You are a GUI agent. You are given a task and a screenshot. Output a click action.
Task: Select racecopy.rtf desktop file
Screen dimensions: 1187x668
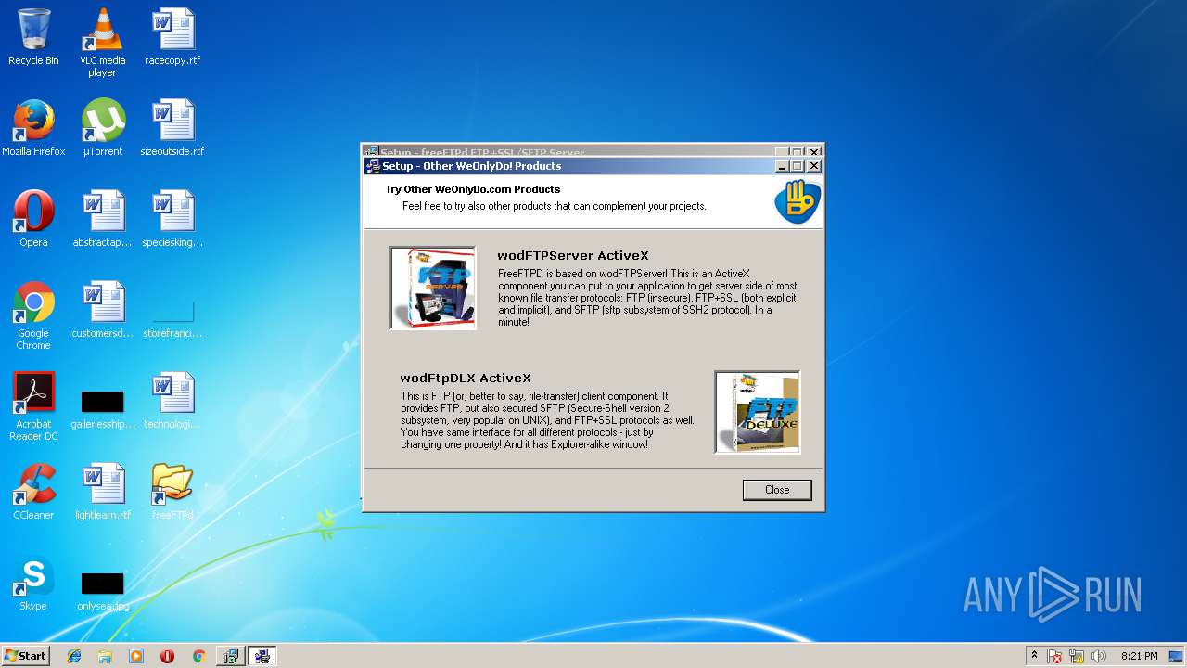(x=172, y=37)
